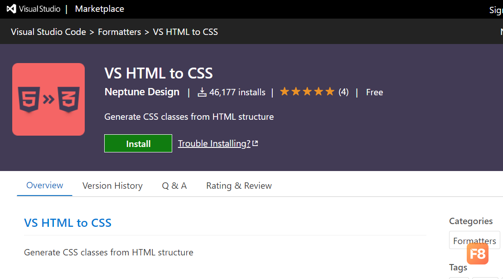Open the Marketplace home link
503x279 pixels.
(99, 9)
